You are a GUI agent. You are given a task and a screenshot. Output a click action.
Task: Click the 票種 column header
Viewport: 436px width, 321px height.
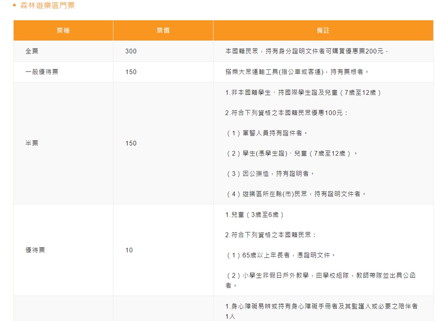63,31
